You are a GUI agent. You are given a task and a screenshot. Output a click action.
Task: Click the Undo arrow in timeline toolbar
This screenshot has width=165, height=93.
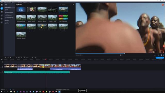(x=5, y=58)
